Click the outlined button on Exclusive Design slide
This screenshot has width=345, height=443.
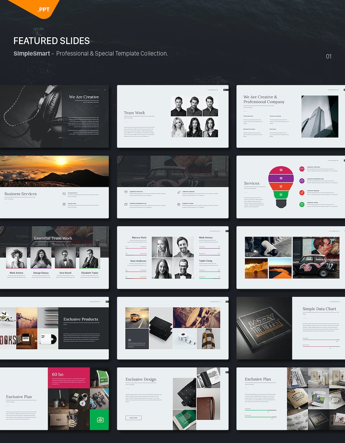coord(133,418)
